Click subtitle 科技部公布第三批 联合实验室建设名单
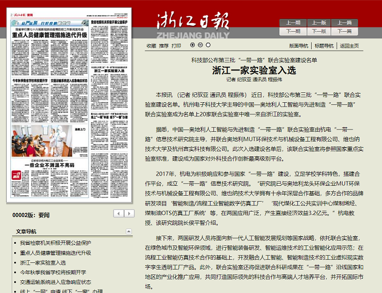The image size is (382, 293). coord(254,60)
